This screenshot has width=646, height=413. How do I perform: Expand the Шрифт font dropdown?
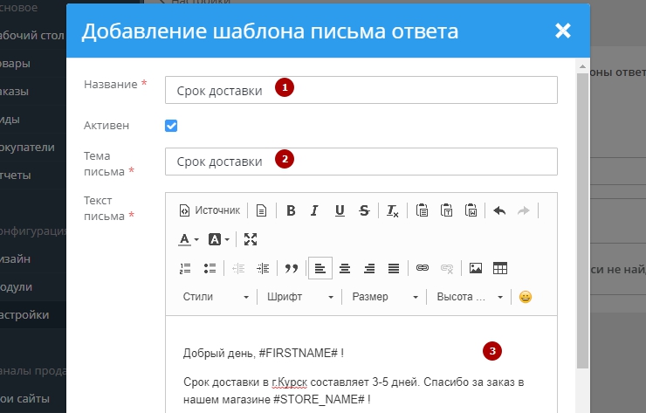point(299,297)
